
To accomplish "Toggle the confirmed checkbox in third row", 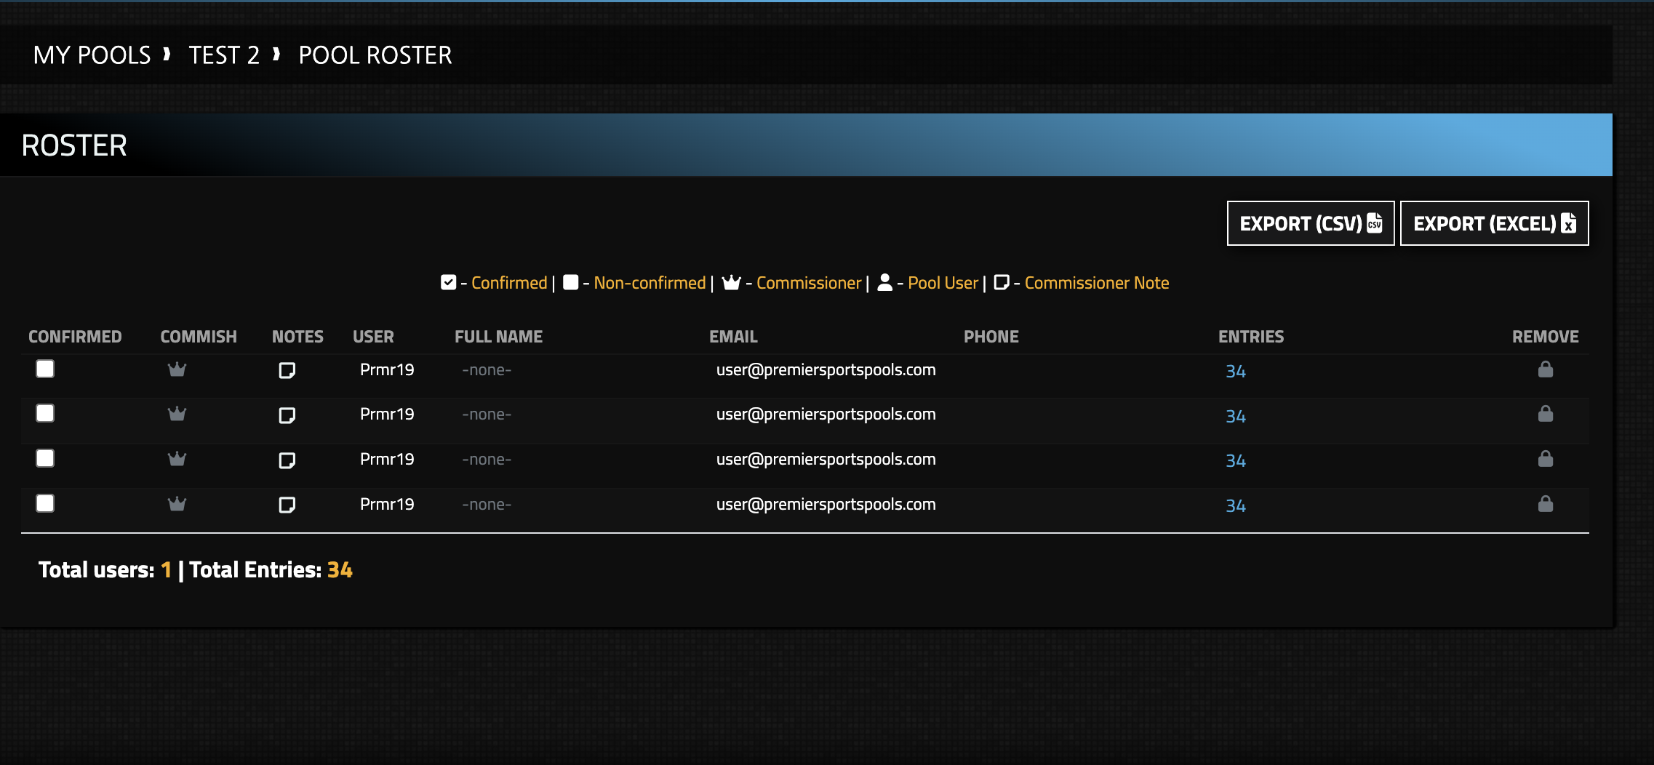I will (x=45, y=458).
